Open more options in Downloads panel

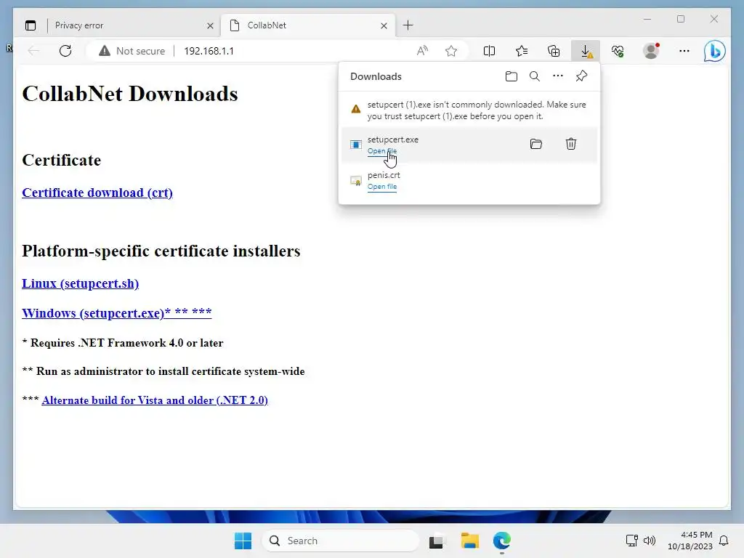558,76
